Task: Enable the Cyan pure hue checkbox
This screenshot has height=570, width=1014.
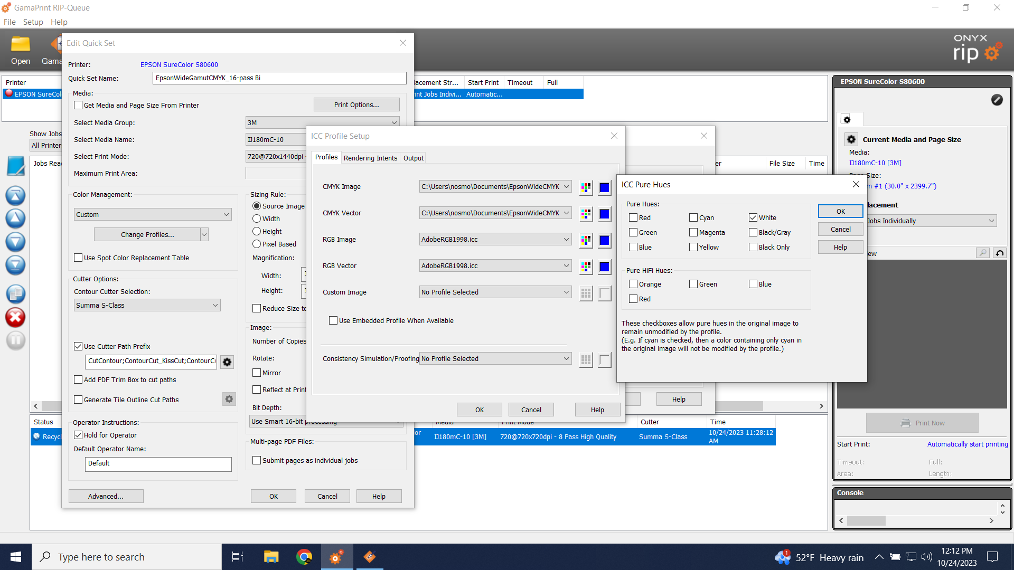Action: (693, 217)
